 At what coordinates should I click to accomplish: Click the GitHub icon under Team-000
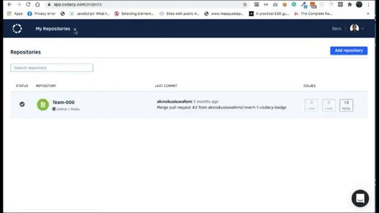click(x=54, y=109)
